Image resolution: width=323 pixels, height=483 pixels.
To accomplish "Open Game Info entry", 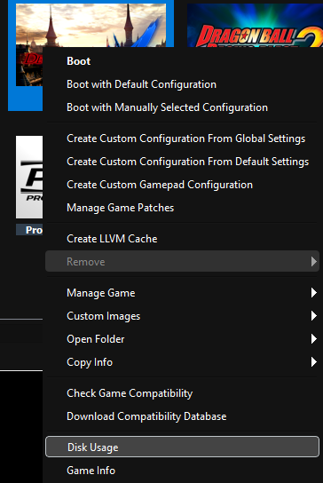I will coord(182,471).
